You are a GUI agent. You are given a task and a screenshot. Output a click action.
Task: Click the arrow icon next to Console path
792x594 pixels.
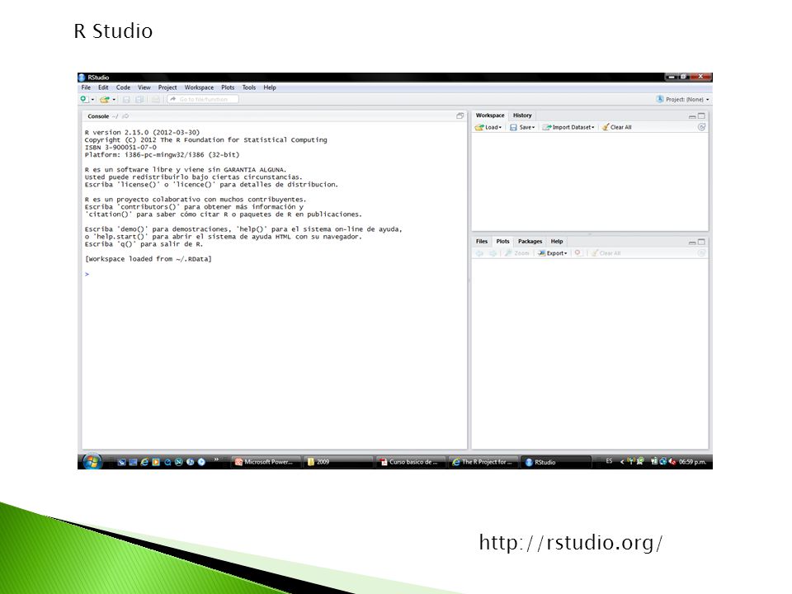(125, 116)
